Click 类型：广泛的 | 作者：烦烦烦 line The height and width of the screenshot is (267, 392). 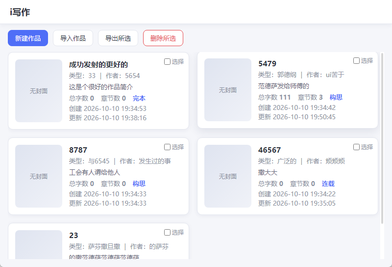pos(301,161)
